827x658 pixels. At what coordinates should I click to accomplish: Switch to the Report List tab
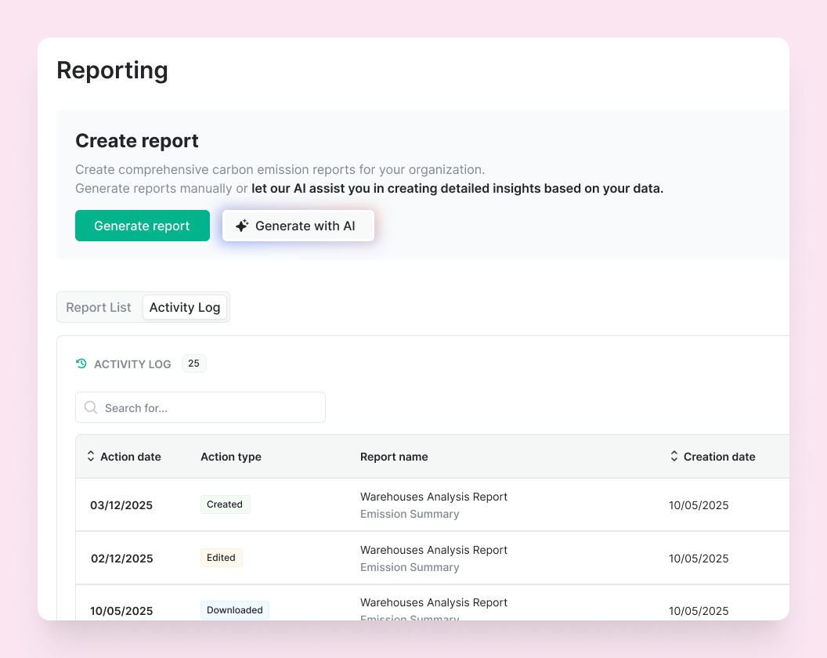tap(99, 307)
